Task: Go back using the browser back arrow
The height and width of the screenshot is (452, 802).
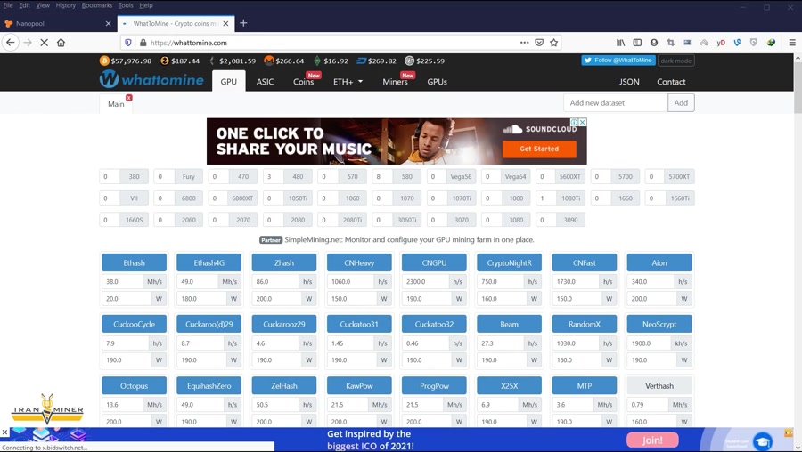Action: point(11,43)
